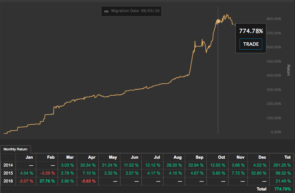This screenshot has width=295, height=193.
Task: Click the Jan column header
Action: point(29,157)
